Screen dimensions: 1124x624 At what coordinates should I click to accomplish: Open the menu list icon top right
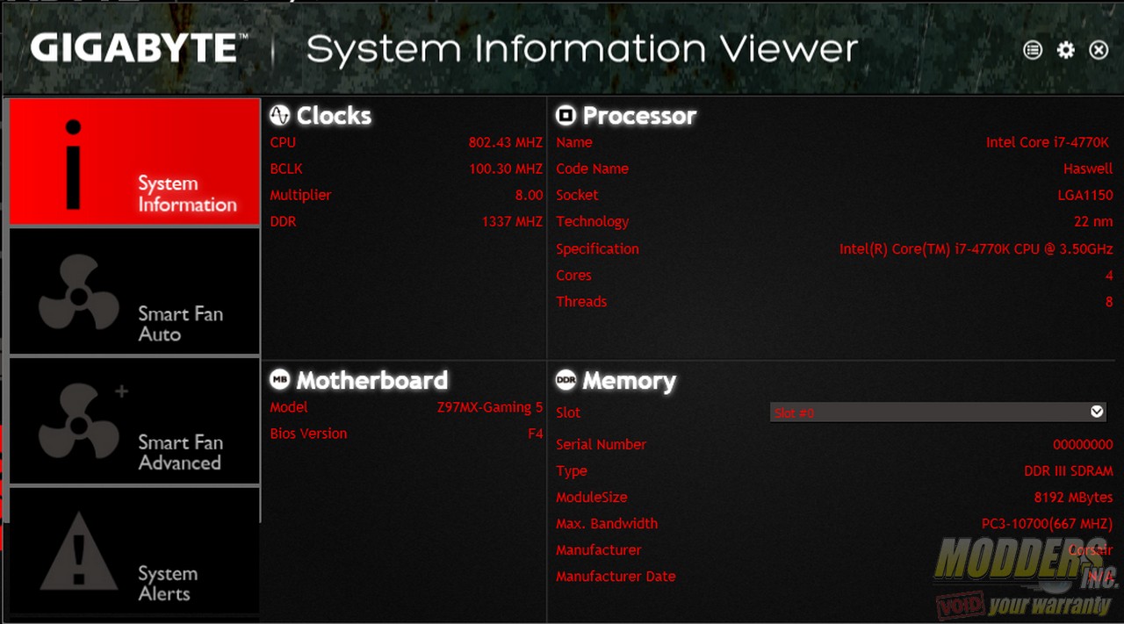pyautogui.click(x=1033, y=50)
